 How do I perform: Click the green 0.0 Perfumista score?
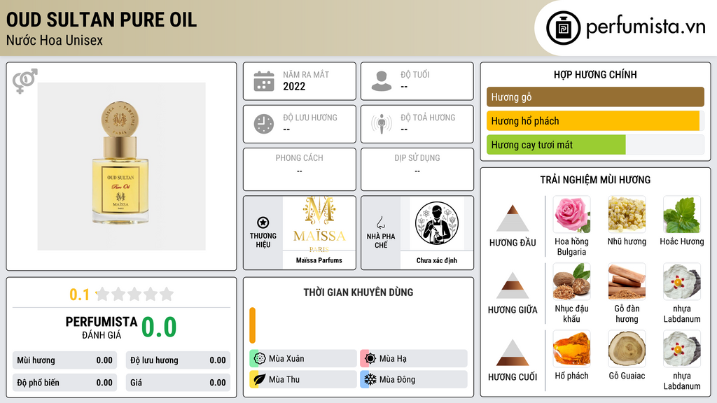pos(159,327)
